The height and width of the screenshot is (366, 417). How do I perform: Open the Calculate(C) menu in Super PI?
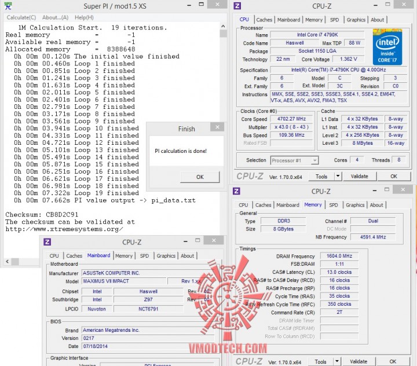point(21,17)
